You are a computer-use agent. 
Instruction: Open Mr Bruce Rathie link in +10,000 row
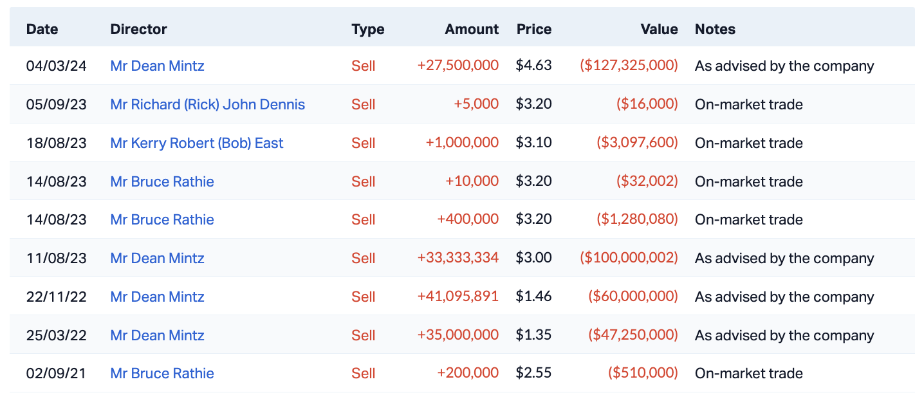coord(162,181)
